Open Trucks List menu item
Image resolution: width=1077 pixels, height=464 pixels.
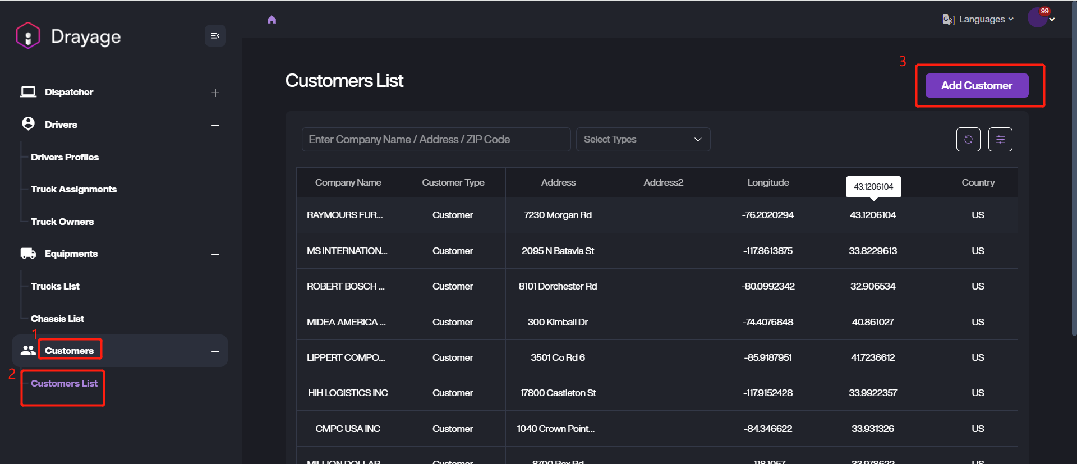(55, 286)
